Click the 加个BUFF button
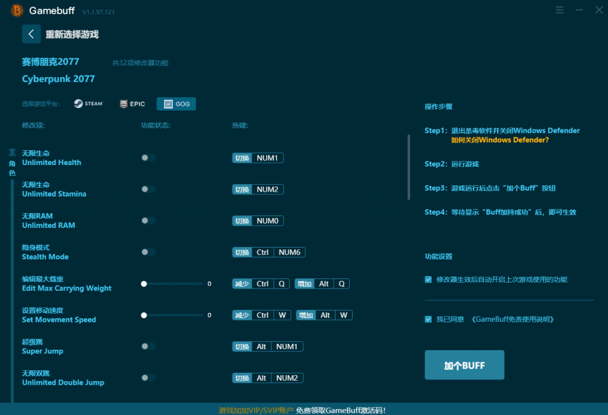Image resolution: width=608 pixels, height=415 pixels. point(464,365)
